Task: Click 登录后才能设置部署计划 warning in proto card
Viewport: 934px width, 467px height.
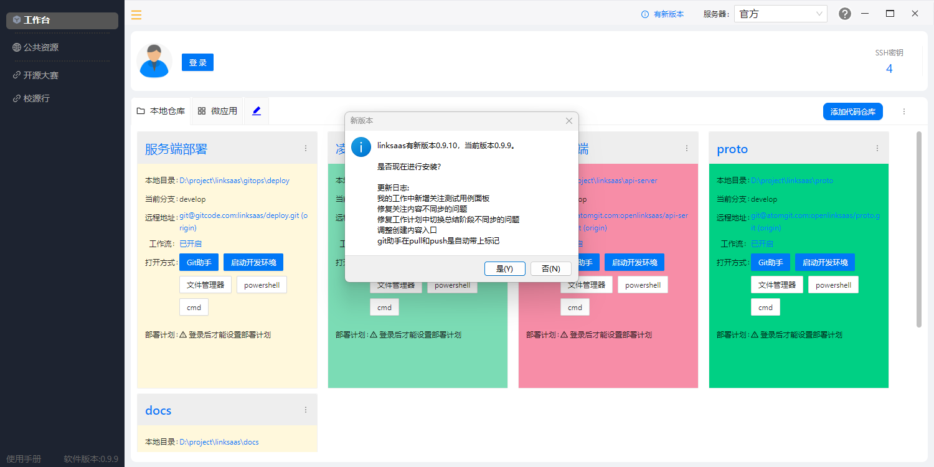Action: 796,334
